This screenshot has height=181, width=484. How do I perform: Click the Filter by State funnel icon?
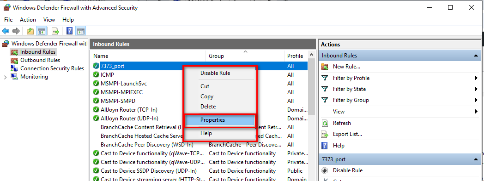[x=325, y=89]
